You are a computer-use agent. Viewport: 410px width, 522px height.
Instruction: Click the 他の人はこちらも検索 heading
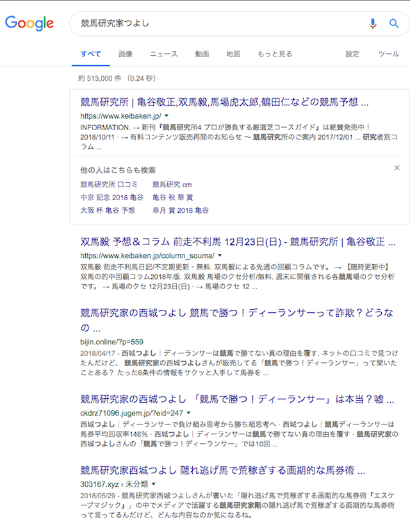(x=118, y=170)
